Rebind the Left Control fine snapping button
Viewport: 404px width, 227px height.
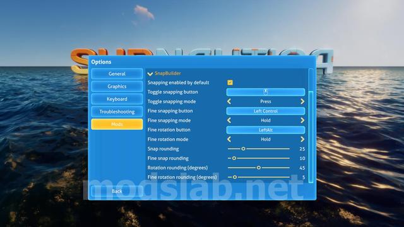click(x=266, y=111)
